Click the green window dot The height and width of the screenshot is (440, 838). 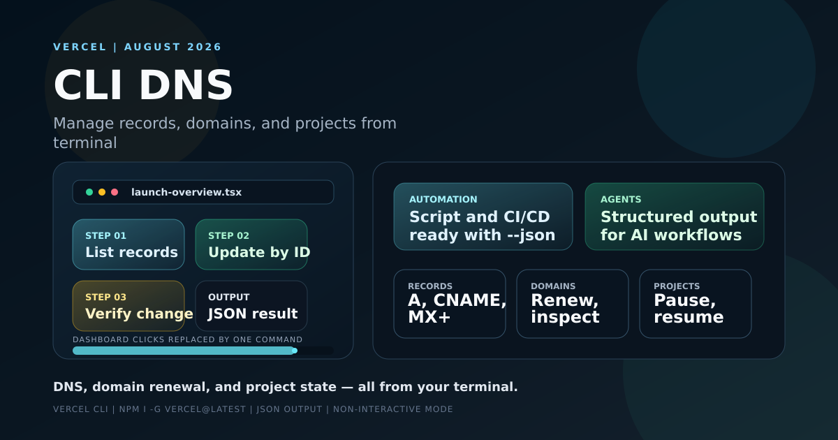[x=89, y=192]
